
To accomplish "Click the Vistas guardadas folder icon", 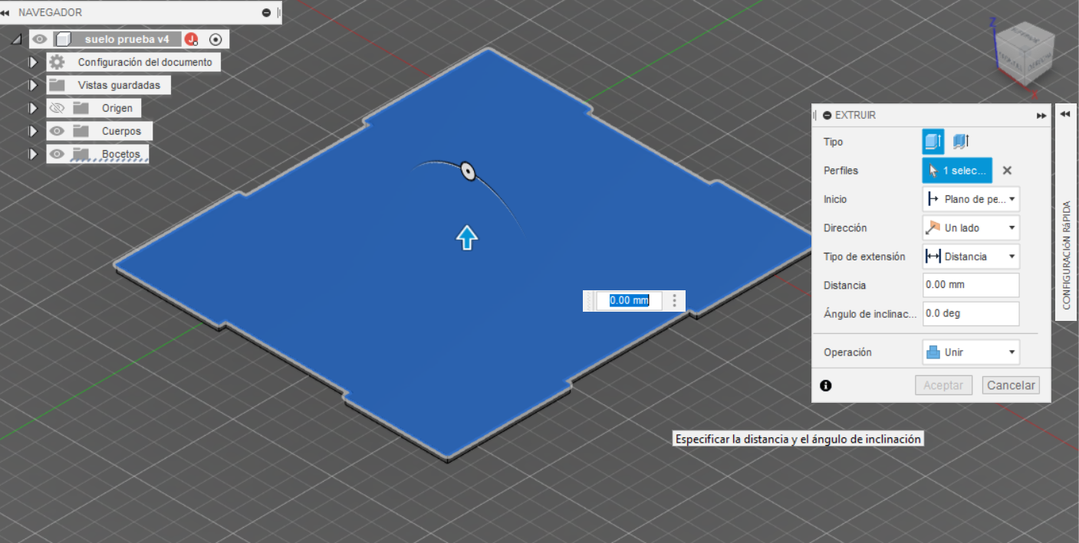I will [57, 85].
